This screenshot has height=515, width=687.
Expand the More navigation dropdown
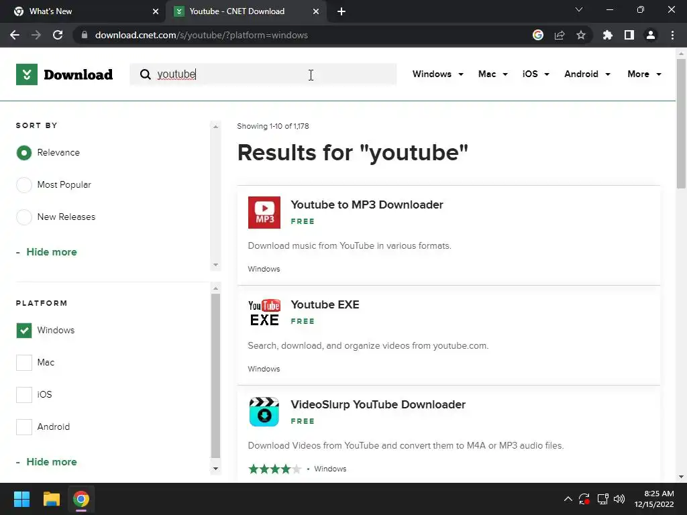(x=644, y=74)
